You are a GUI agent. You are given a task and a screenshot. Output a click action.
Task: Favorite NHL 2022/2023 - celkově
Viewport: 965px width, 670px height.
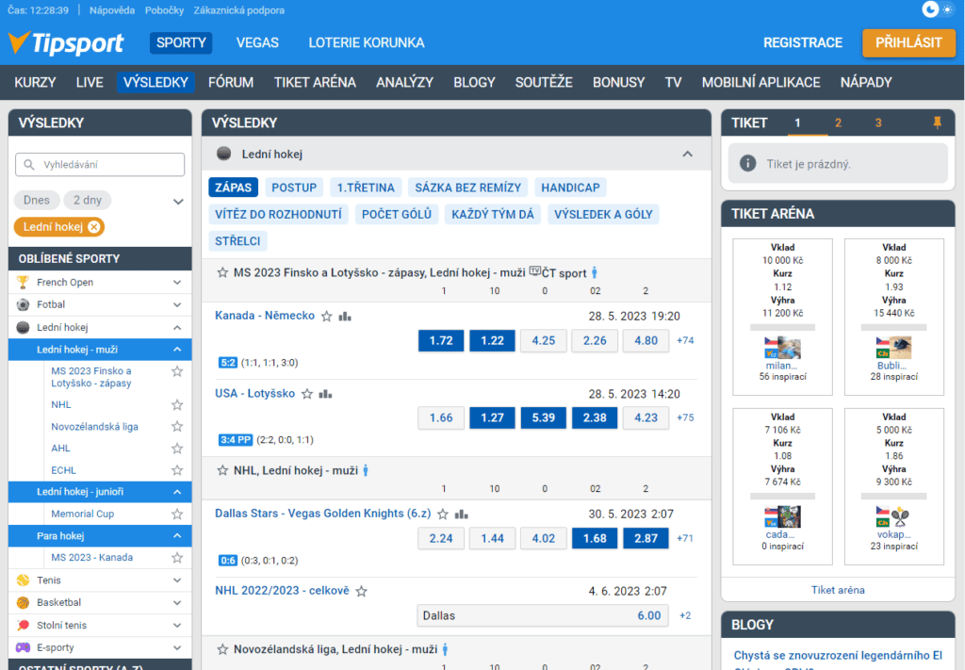(362, 591)
